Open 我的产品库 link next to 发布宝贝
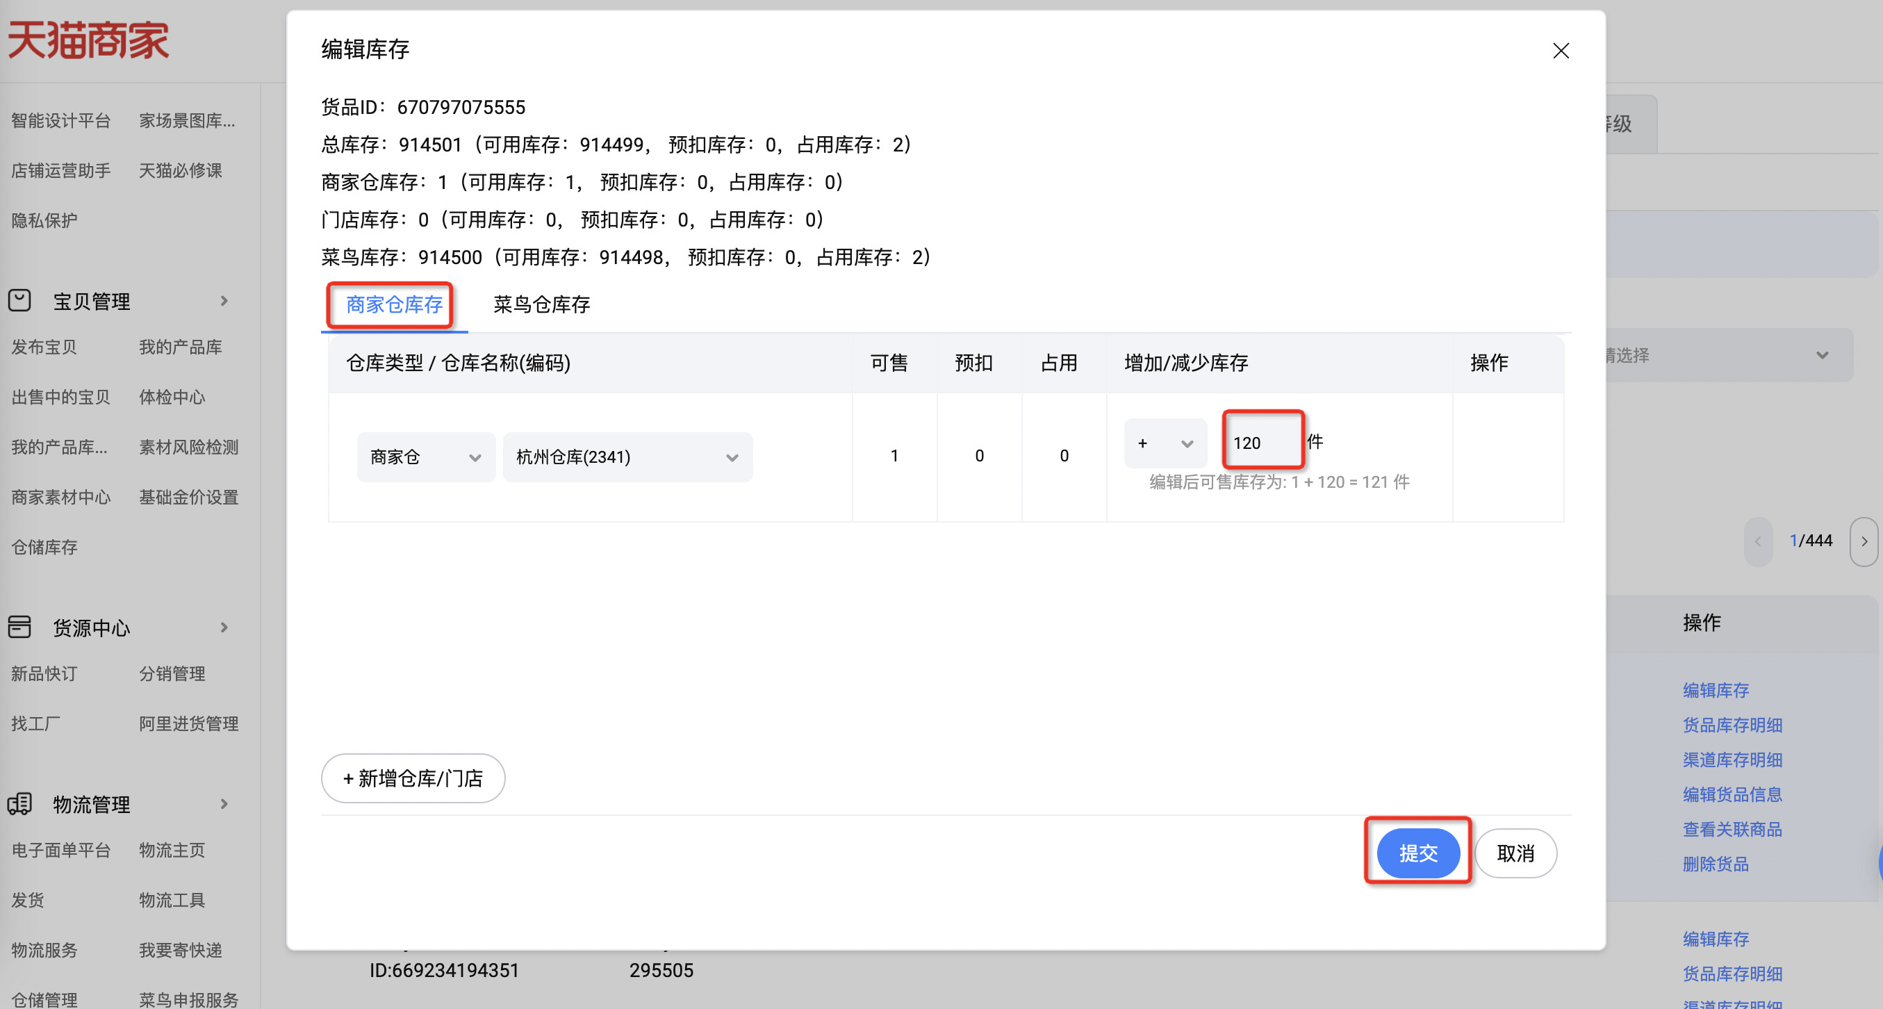The image size is (1883, 1009). tap(181, 347)
